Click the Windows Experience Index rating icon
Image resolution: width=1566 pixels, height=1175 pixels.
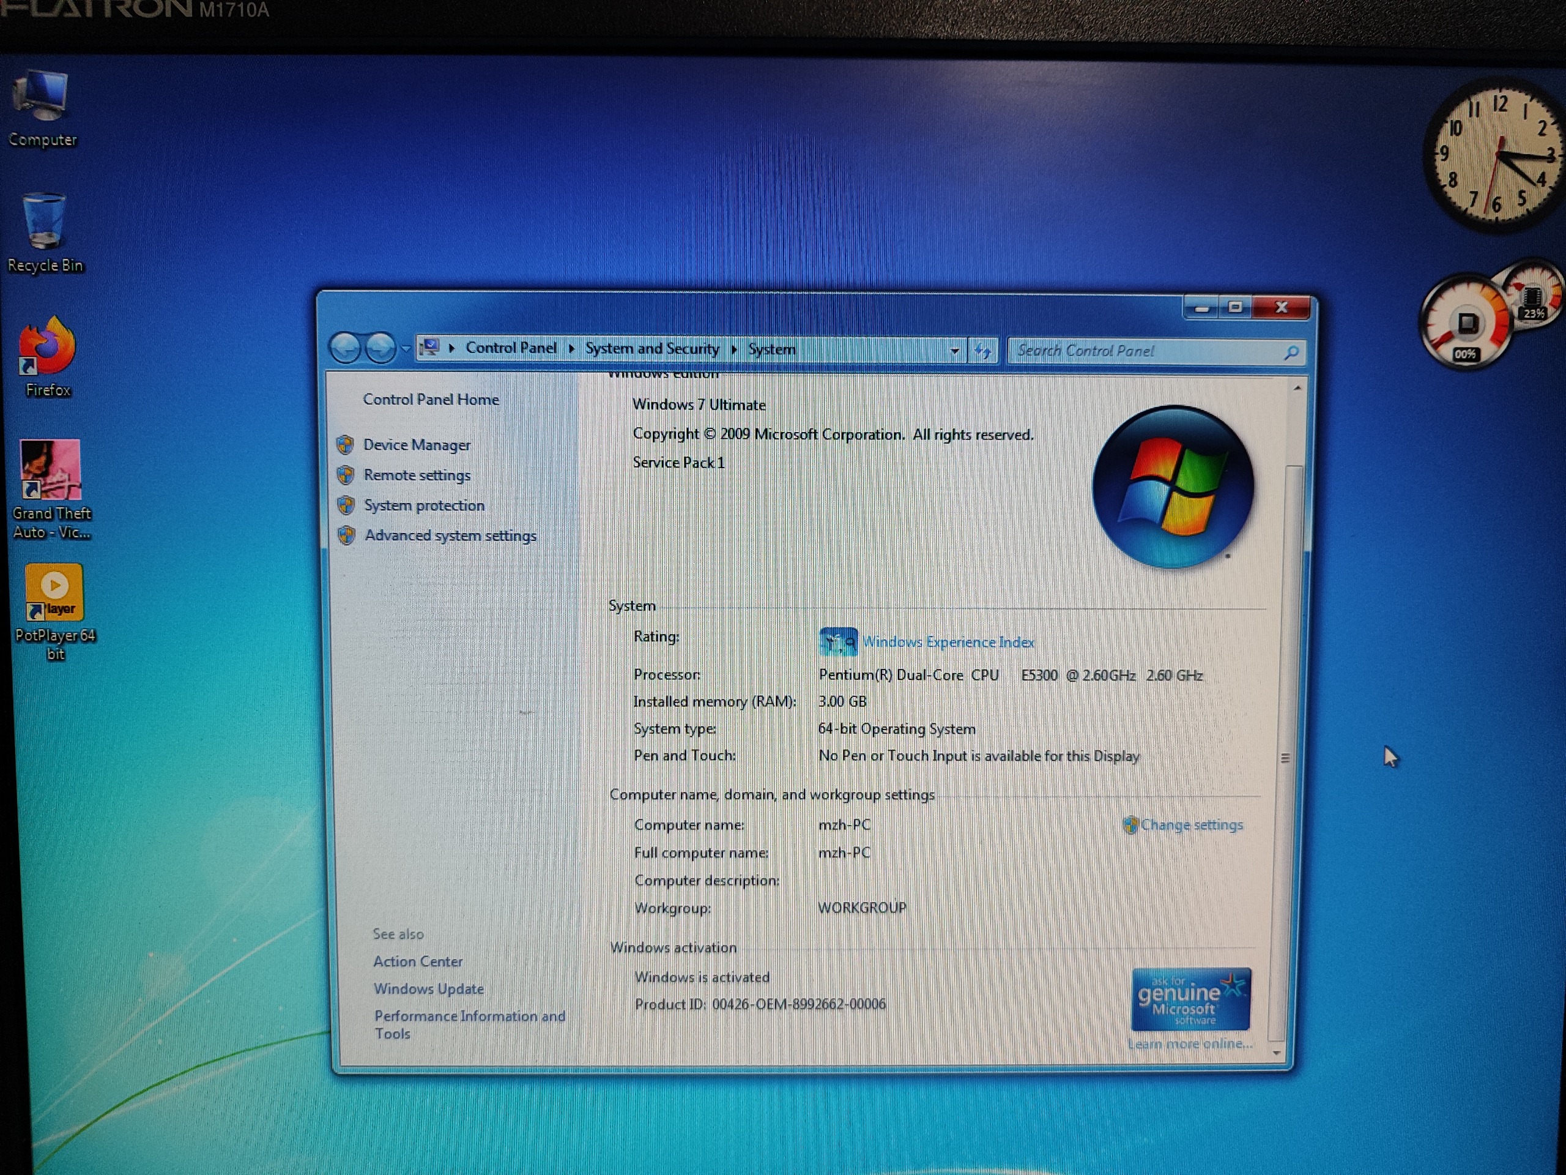coord(837,642)
